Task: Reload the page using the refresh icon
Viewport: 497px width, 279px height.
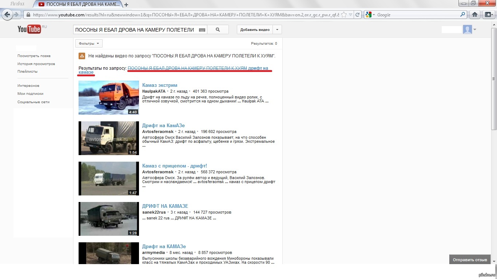Action: pyautogui.click(x=358, y=15)
